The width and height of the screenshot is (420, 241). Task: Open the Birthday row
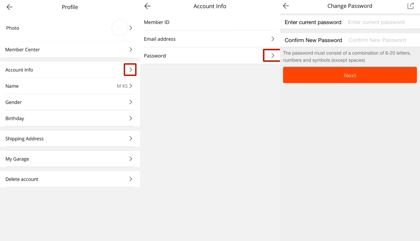click(70, 118)
